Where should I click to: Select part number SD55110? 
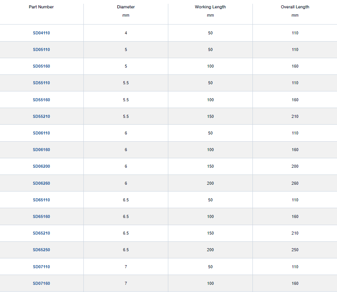click(41, 83)
